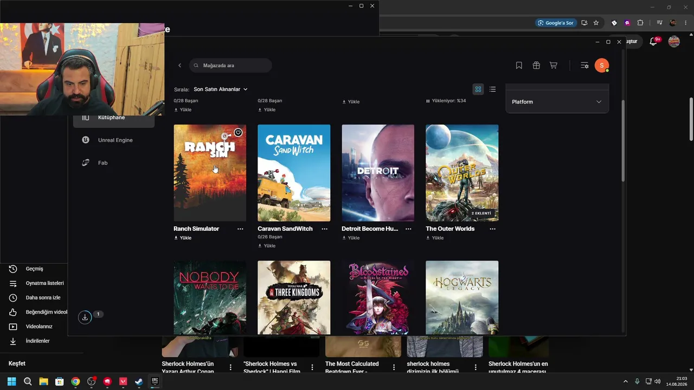
Task: Click Yükle under Detroit Become Human
Action: pyautogui.click(x=351, y=238)
